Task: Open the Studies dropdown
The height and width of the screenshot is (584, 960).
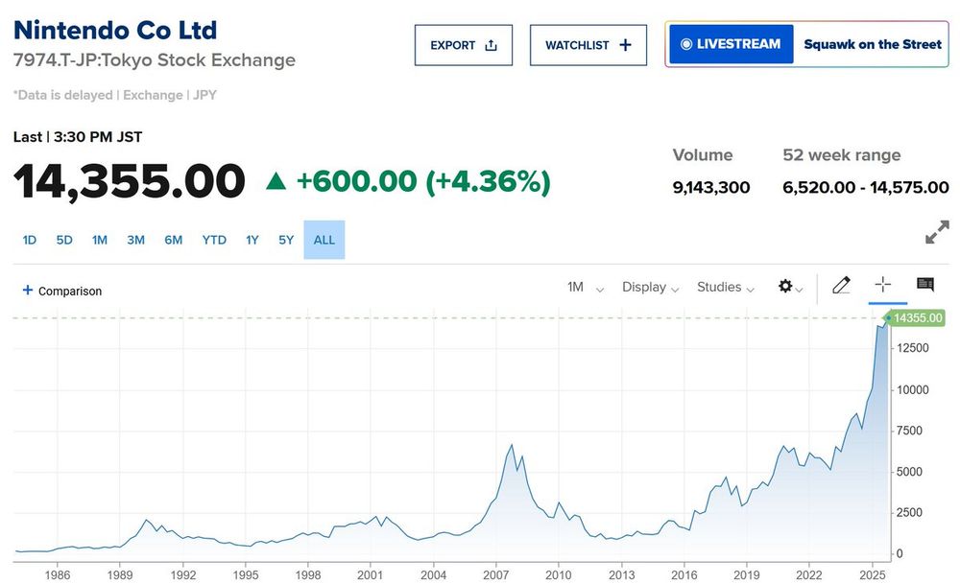Action: pos(726,287)
